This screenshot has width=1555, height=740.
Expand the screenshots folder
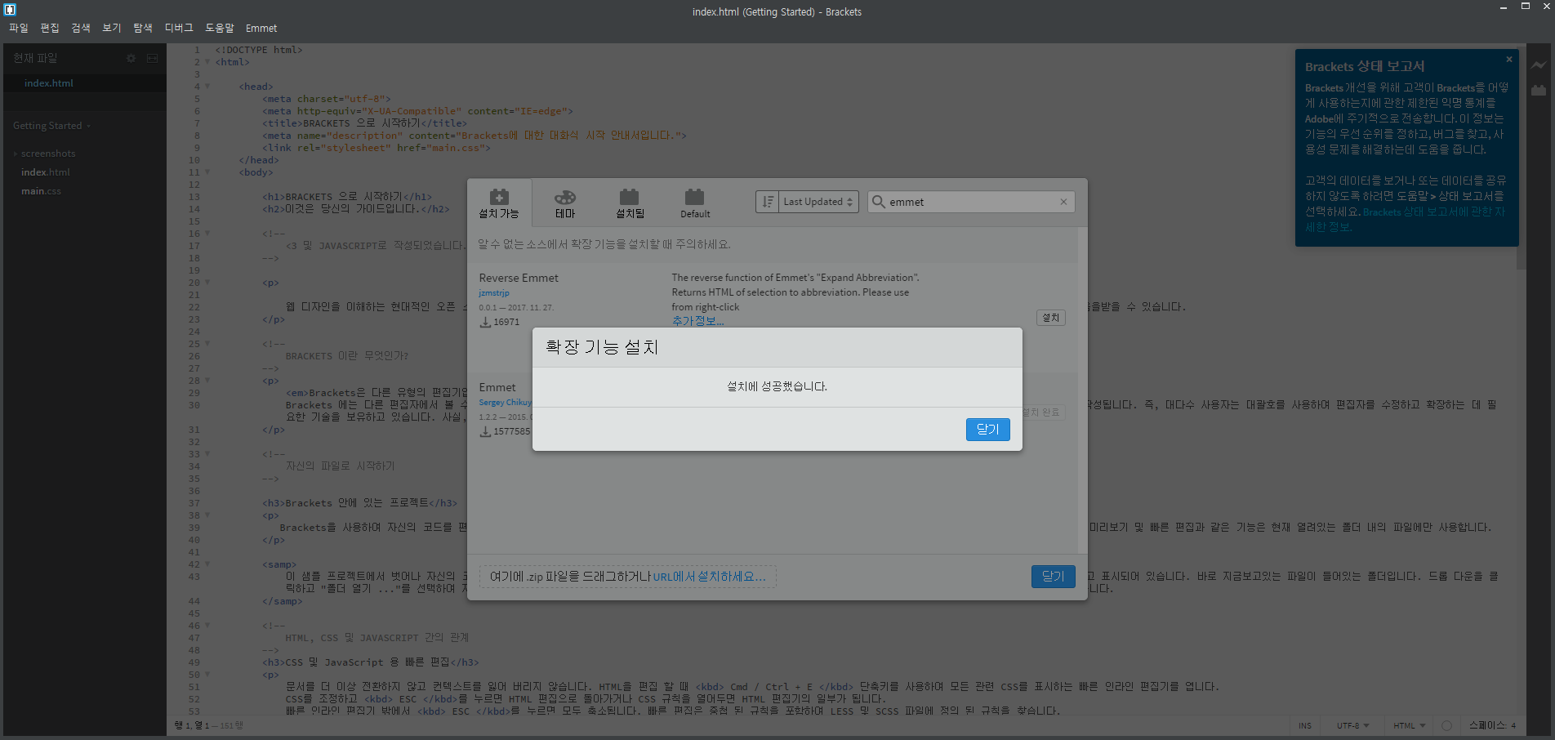(48, 154)
